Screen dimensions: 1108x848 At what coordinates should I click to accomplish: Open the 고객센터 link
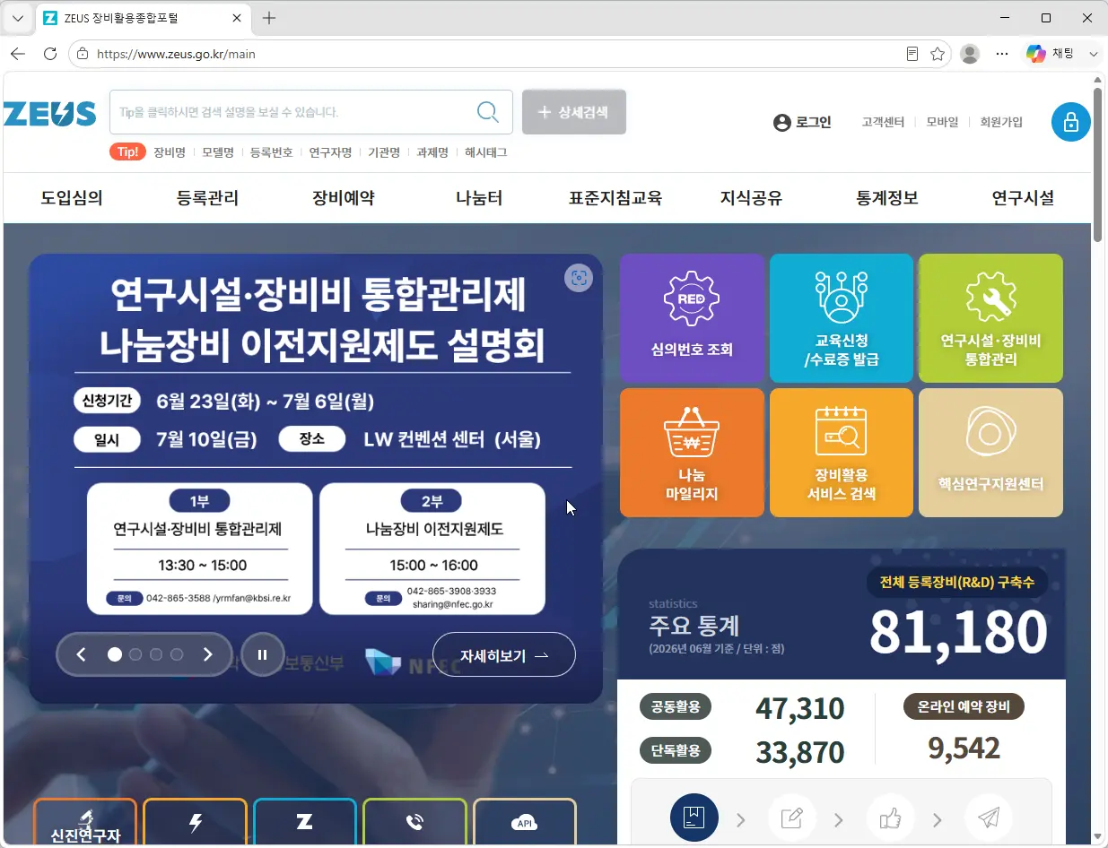coord(883,122)
